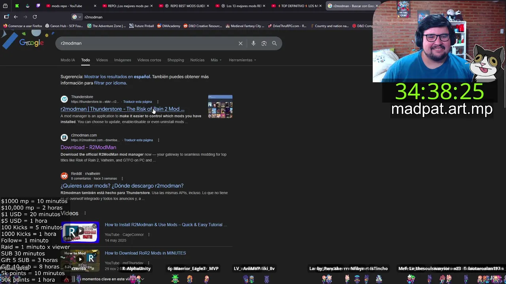Screen dimensions: 506x284
Task: Open 'Medieval Fantasy City' bookmark
Action: tap(244, 26)
